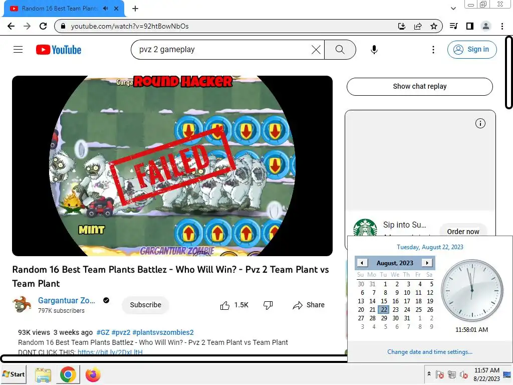Open YouTube settings three-dot menu
The width and height of the screenshot is (513, 385).
click(x=433, y=50)
